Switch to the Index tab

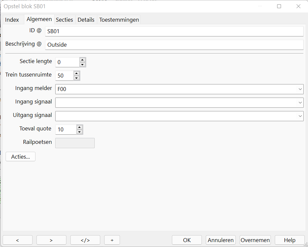(x=12, y=20)
